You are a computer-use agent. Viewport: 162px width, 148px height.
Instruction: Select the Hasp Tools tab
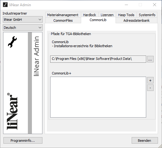[126, 15]
